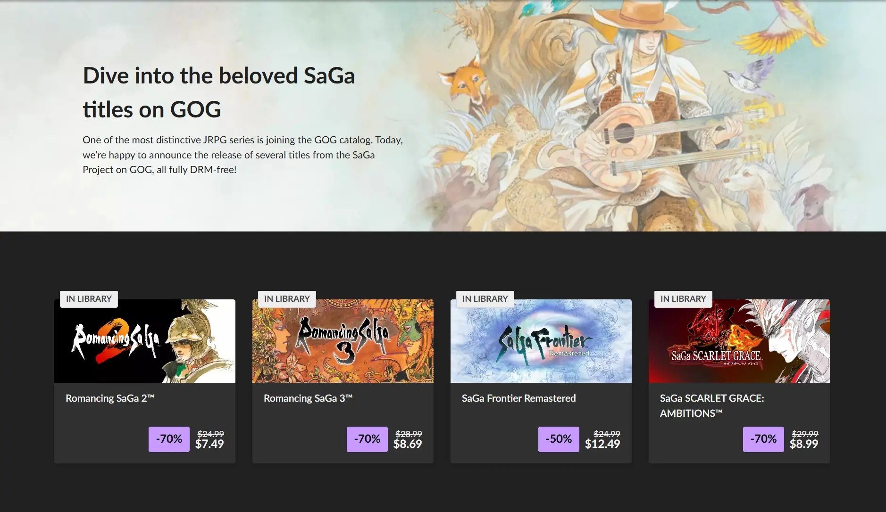Select the $12.49 price
The image size is (886, 512).
(x=602, y=444)
